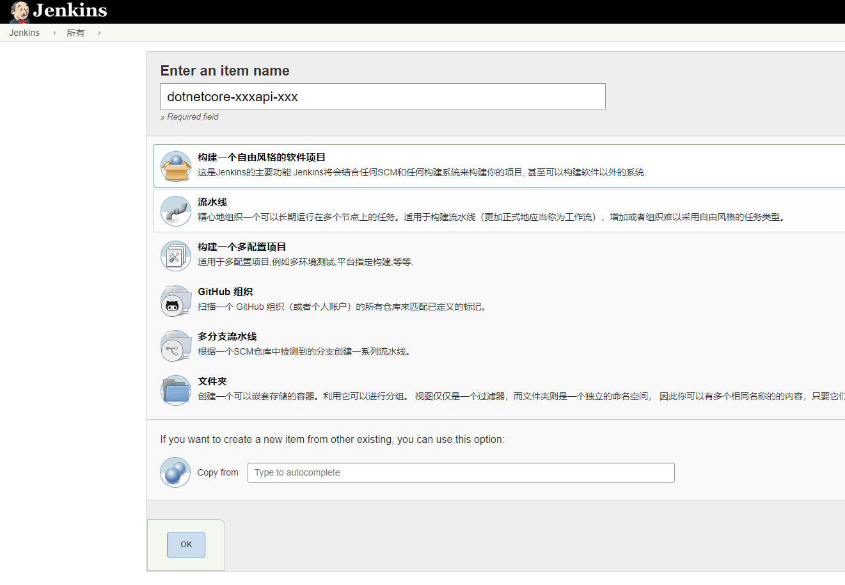This screenshot has width=845, height=585.
Task: Click the description starting 根据一个SCM仓库
Action: tap(304, 351)
